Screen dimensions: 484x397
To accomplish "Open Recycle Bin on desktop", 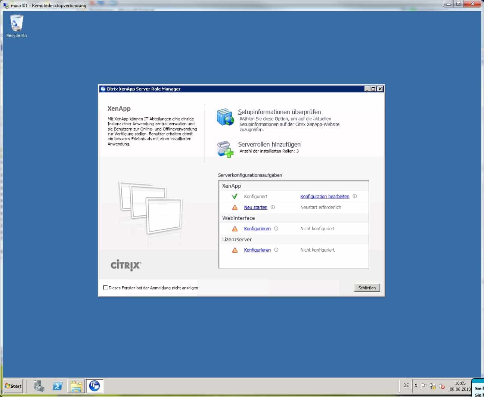I will pyautogui.click(x=16, y=26).
